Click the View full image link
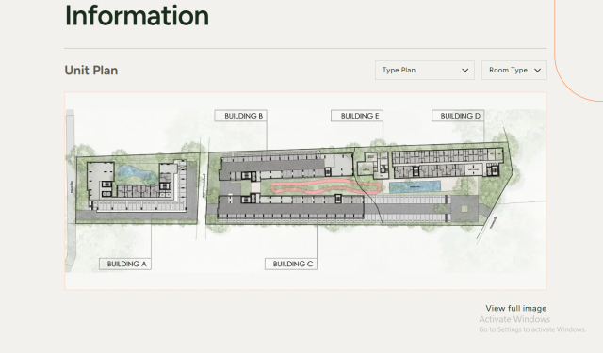The height and width of the screenshot is (353, 603). point(515,309)
